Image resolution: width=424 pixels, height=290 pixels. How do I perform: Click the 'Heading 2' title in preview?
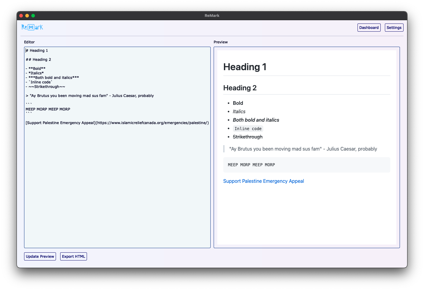(240, 88)
